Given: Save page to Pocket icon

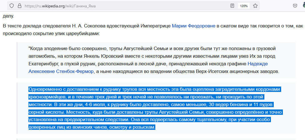Looking at the screenshot, I should 295,6.
